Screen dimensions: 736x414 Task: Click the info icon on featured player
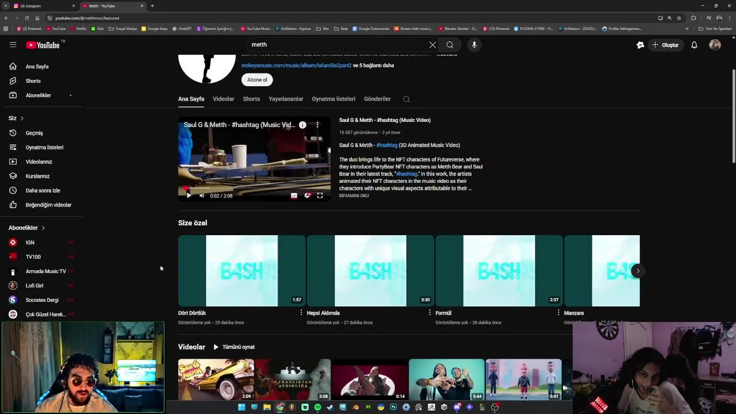(x=302, y=125)
